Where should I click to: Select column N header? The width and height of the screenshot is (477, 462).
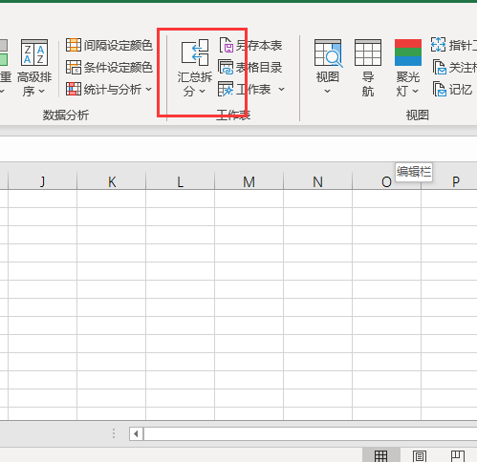[x=318, y=181]
